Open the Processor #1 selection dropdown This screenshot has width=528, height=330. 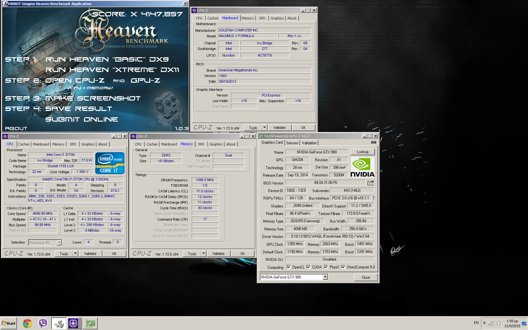pyautogui.click(x=59, y=243)
